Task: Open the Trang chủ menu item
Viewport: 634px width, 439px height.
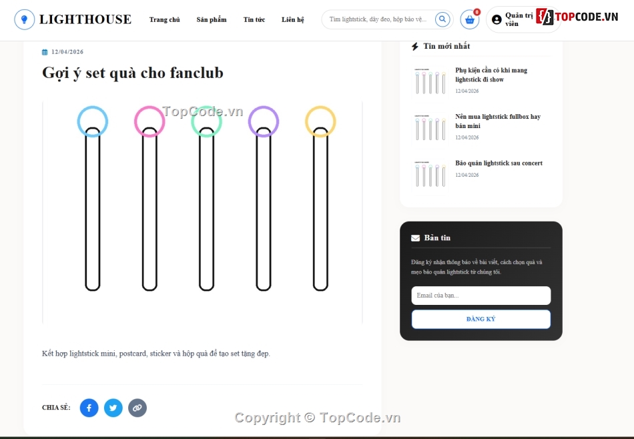Action: click(x=165, y=19)
